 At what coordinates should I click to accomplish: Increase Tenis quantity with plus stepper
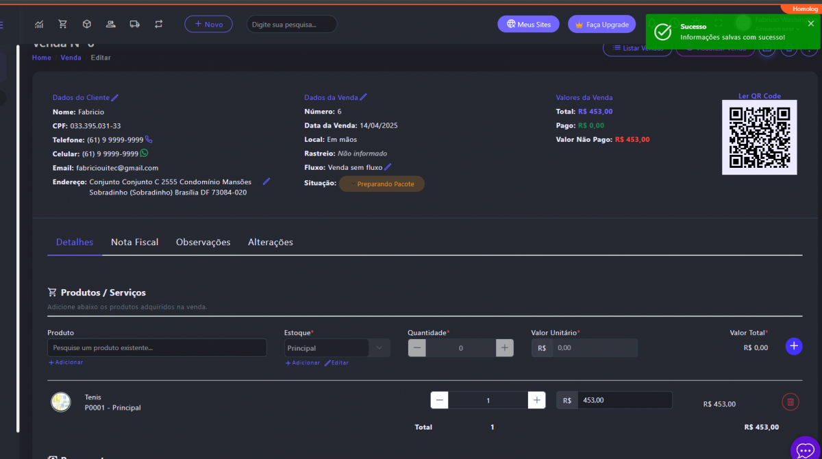536,400
